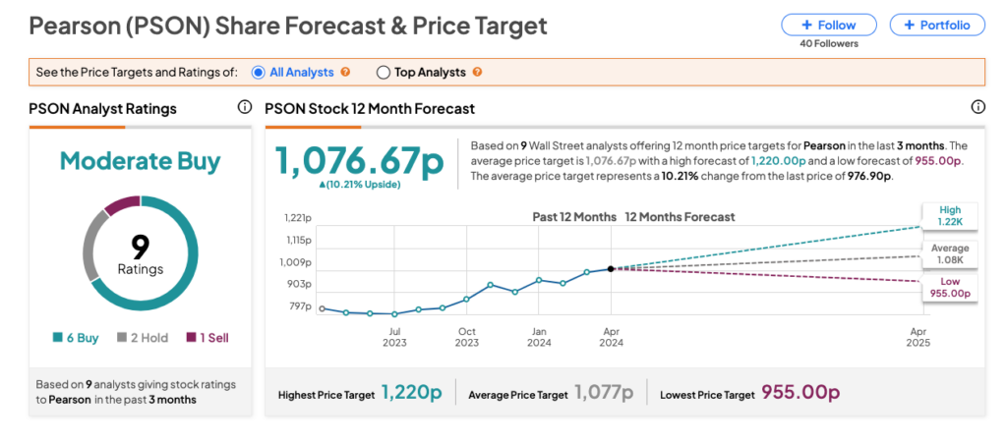Click the 9 Ratings donut chart center
Image resolution: width=1007 pixels, height=444 pixels.
click(141, 253)
